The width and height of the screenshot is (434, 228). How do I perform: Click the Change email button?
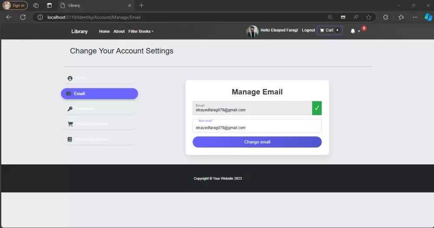[257, 142]
